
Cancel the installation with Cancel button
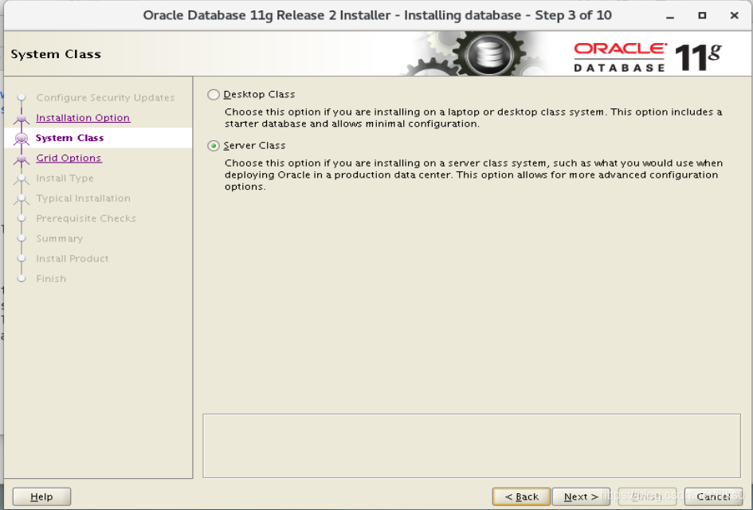[x=714, y=496]
